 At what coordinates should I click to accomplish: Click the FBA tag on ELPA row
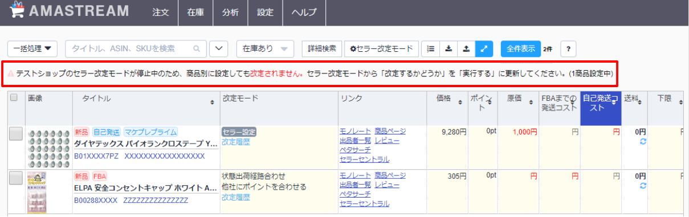(x=100, y=176)
